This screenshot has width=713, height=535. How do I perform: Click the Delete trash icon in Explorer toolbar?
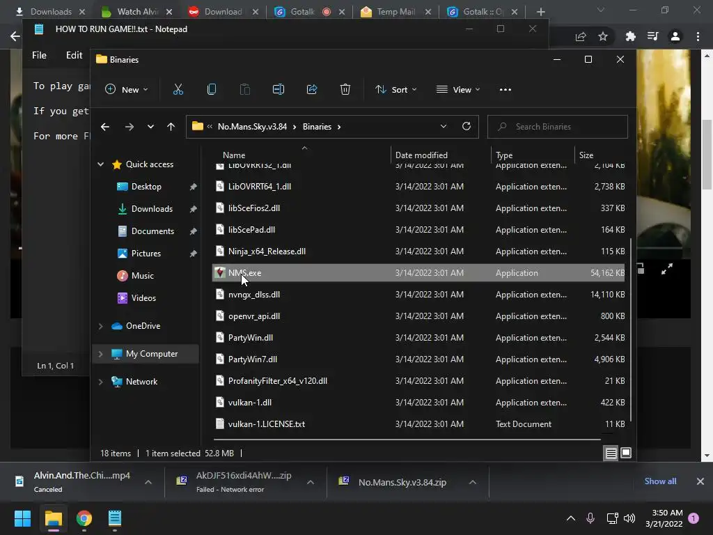tap(345, 90)
